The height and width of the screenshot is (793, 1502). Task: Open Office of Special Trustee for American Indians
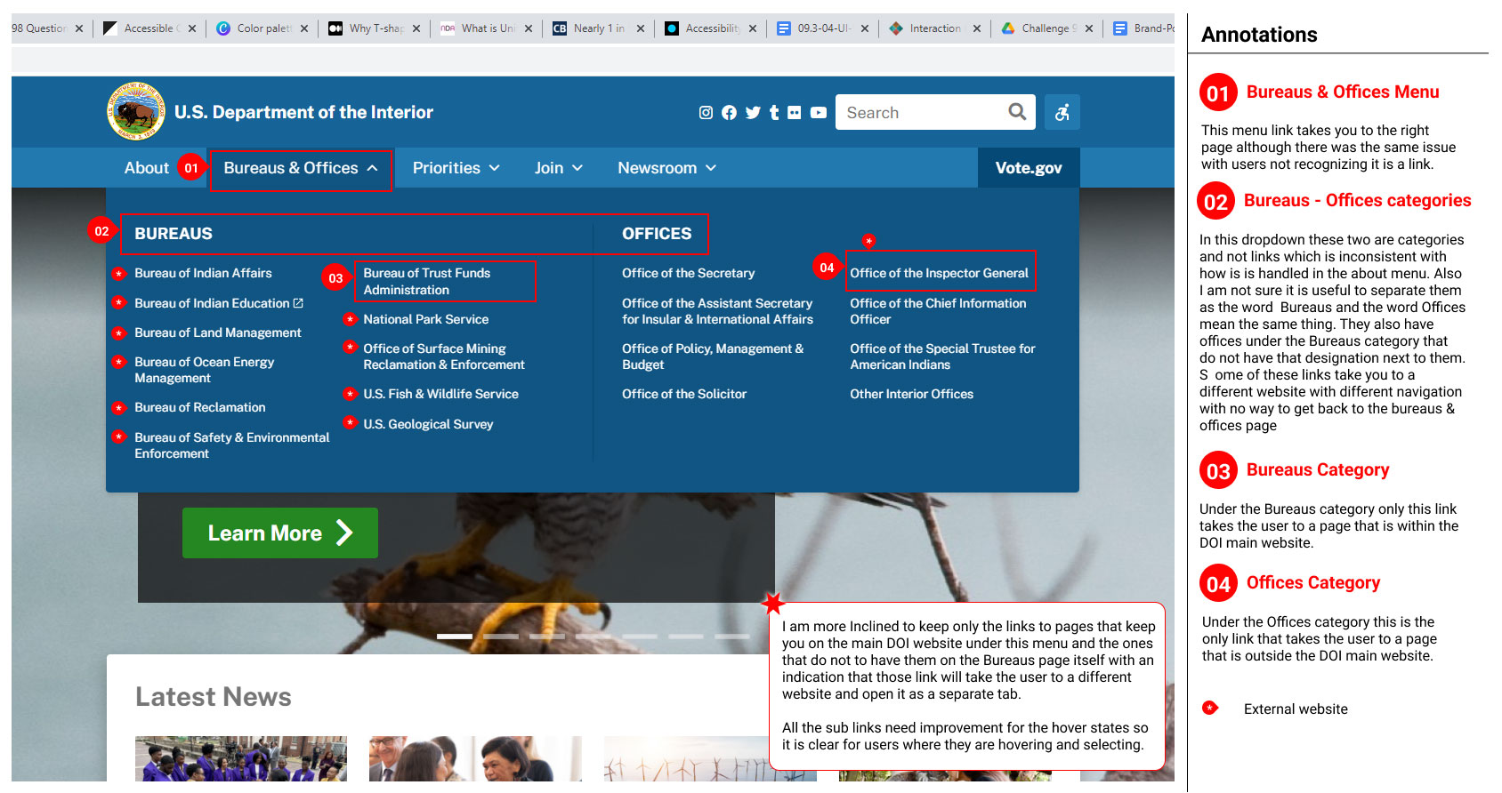tap(942, 356)
